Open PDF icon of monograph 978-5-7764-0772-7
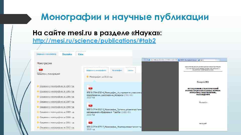 (89, 122)
